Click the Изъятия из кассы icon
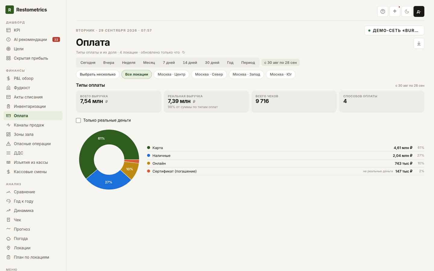This screenshot has width=434, height=271. point(8,162)
